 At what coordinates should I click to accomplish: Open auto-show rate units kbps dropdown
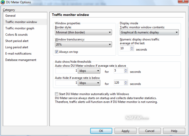pos(89,71)
